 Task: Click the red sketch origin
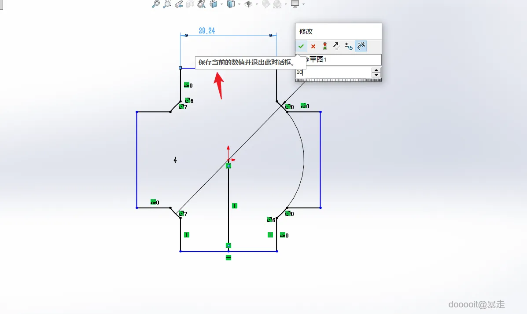point(228,160)
